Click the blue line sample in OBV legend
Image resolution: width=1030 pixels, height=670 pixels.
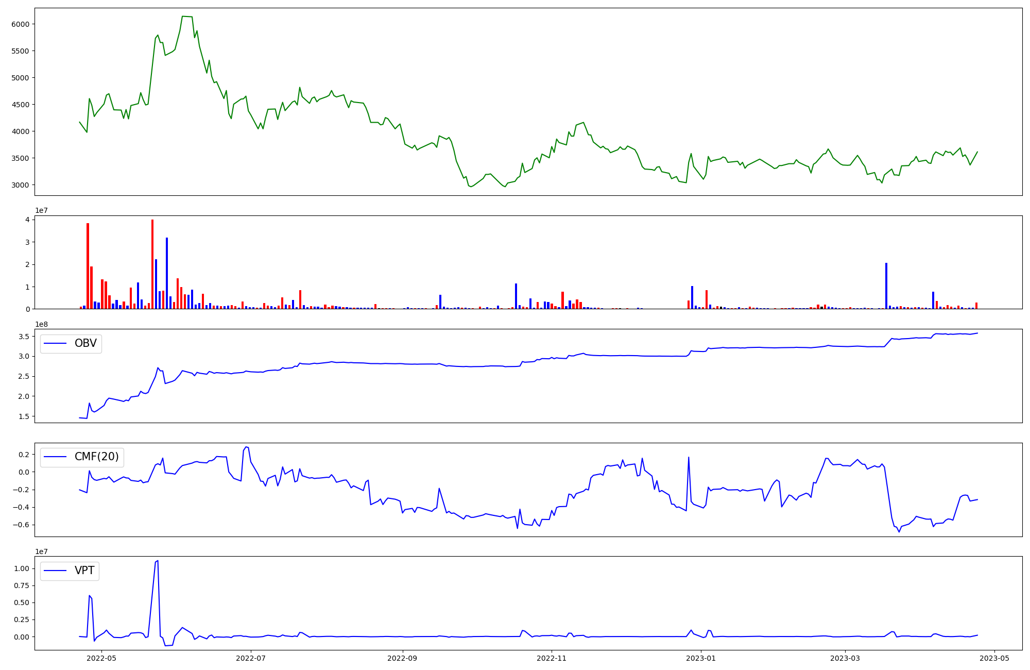56,344
